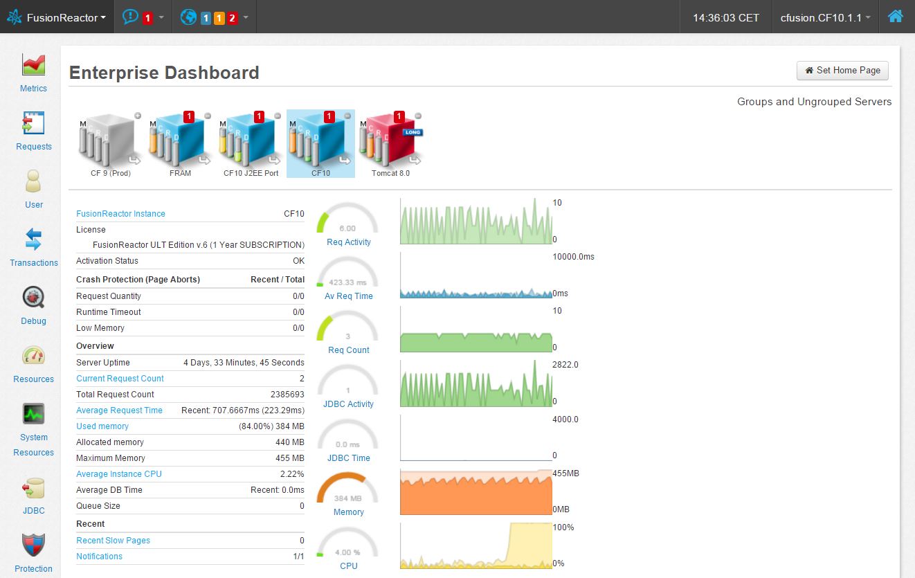Open the System Resources monitor icon

(33, 414)
